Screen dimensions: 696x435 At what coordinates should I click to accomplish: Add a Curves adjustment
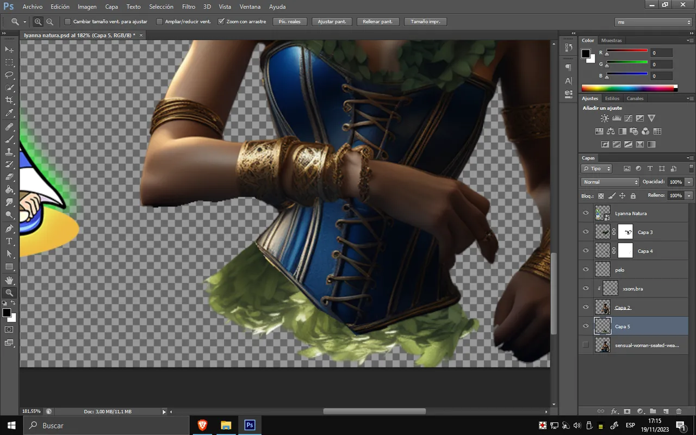pyautogui.click(x=628, y=118)
